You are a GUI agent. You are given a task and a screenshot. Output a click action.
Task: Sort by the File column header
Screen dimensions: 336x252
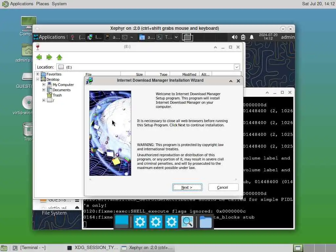(x=102, y=74)
